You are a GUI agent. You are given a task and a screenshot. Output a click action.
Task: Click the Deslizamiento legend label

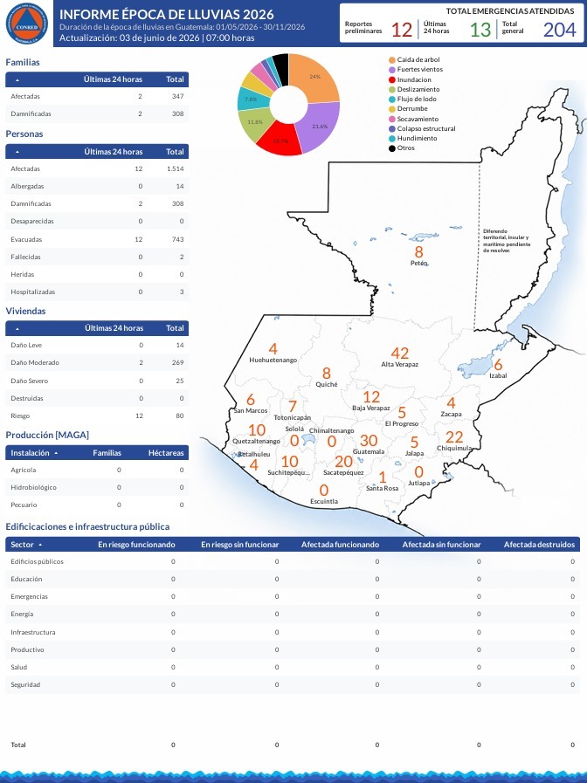pyautogui.click(x=418, y=89)
